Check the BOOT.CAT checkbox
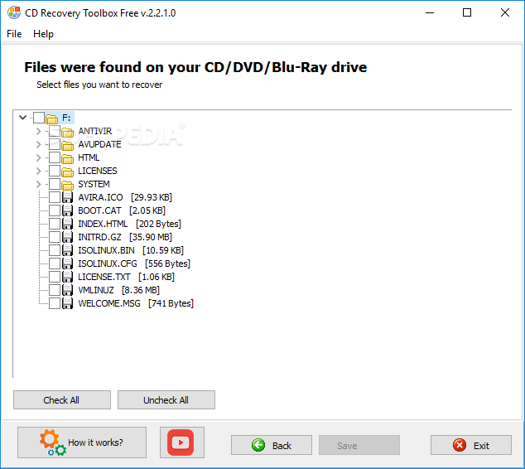The image size is (525, 469). [55, 210]
